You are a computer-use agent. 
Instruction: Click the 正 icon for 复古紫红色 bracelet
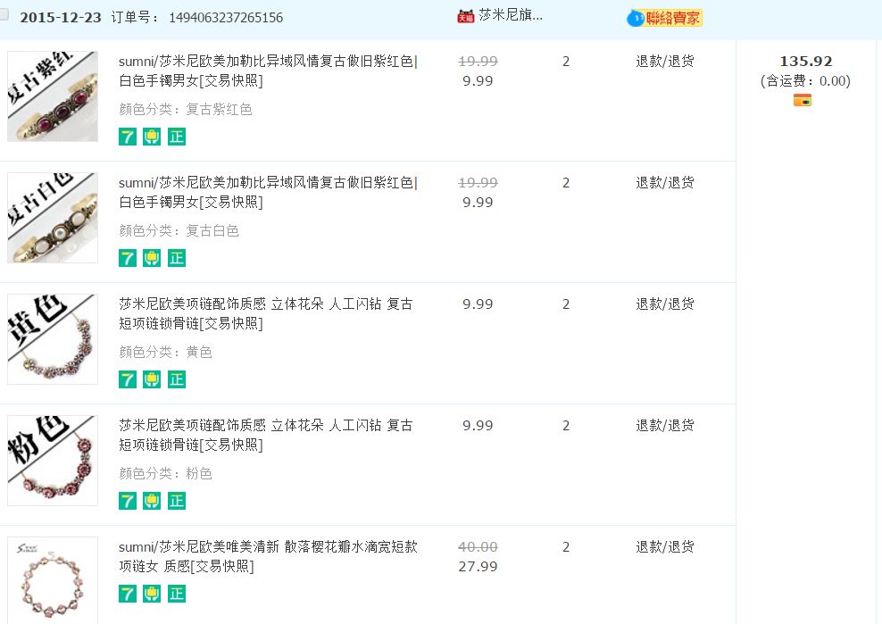pyautogui.click(x=177, y=137)
